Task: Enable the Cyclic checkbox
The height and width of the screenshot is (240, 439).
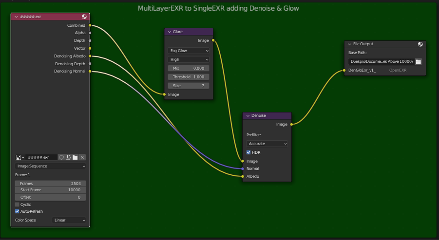Action: (17, 204)
